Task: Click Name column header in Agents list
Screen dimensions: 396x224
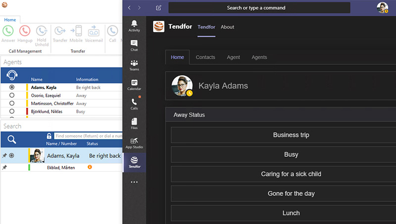Action: coord(37,79)
